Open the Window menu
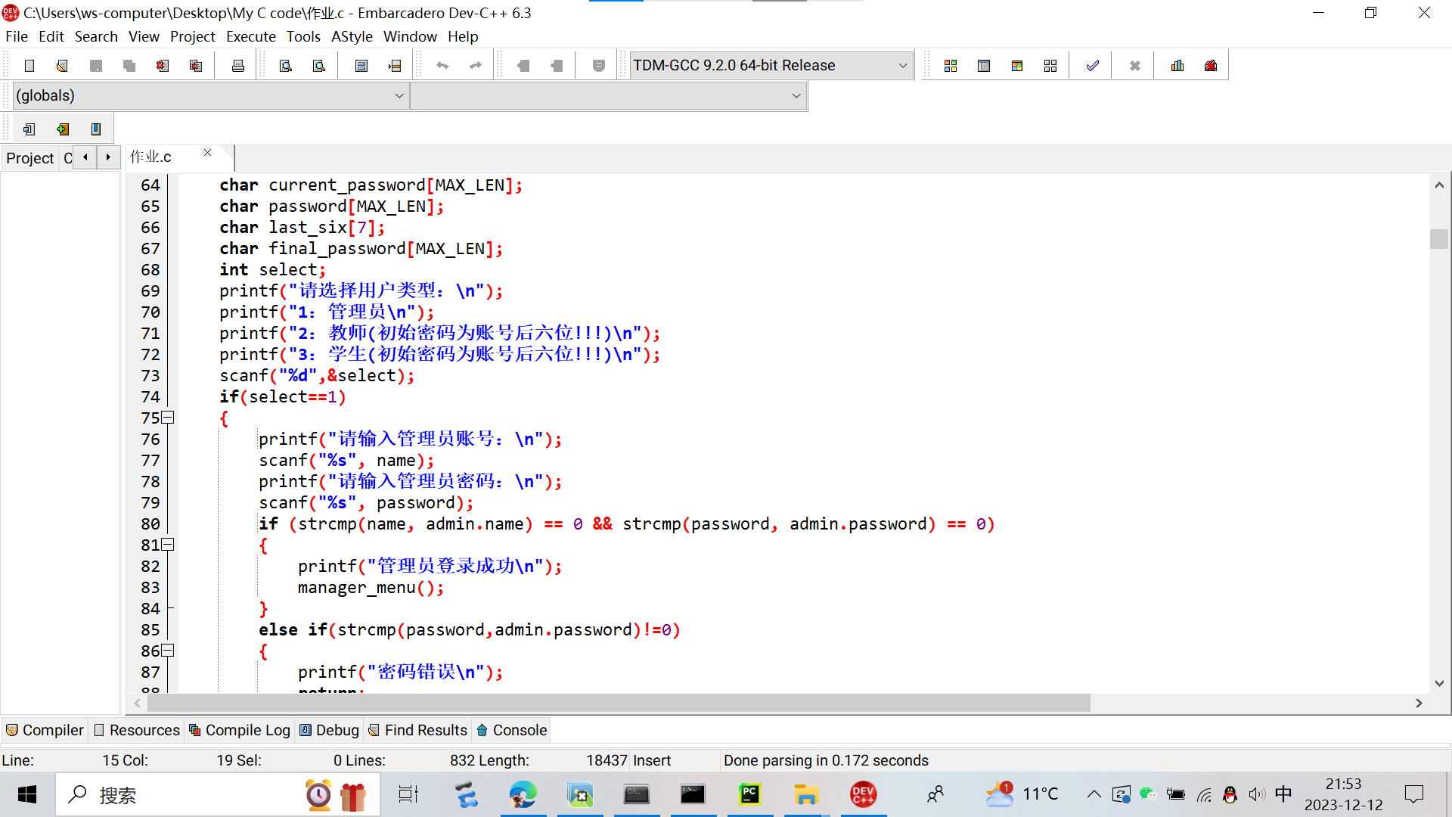 410,36
